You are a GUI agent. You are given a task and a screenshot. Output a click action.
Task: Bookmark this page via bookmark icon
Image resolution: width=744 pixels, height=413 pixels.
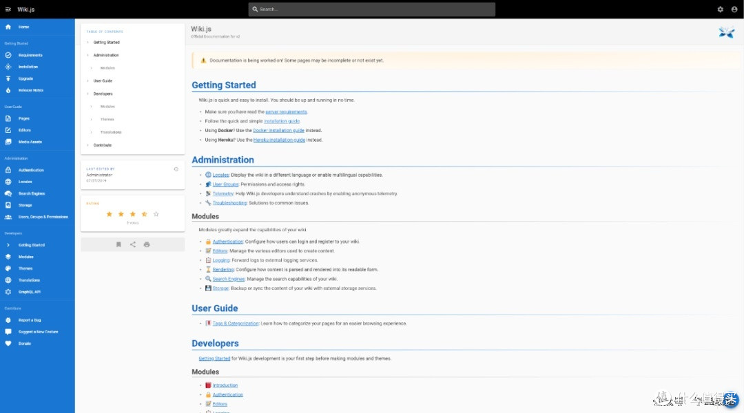tap(118, 244)
